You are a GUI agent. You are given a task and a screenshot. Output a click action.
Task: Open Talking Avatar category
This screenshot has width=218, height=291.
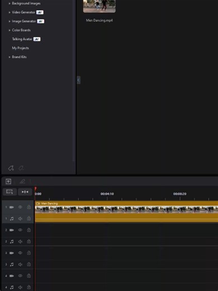click(x=22, y=39)
